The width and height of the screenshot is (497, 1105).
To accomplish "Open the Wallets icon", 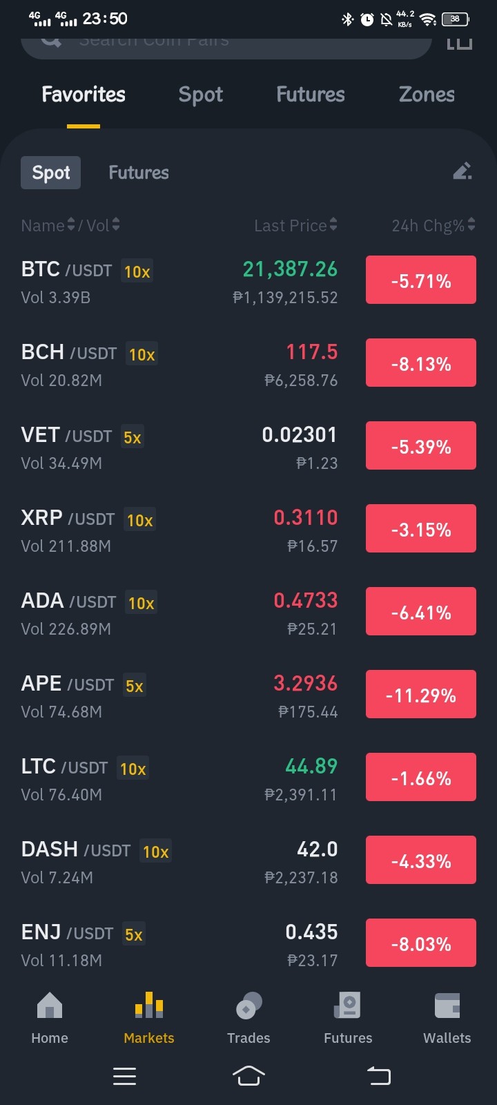I will pyautogui.click(x=447, y=1006).
